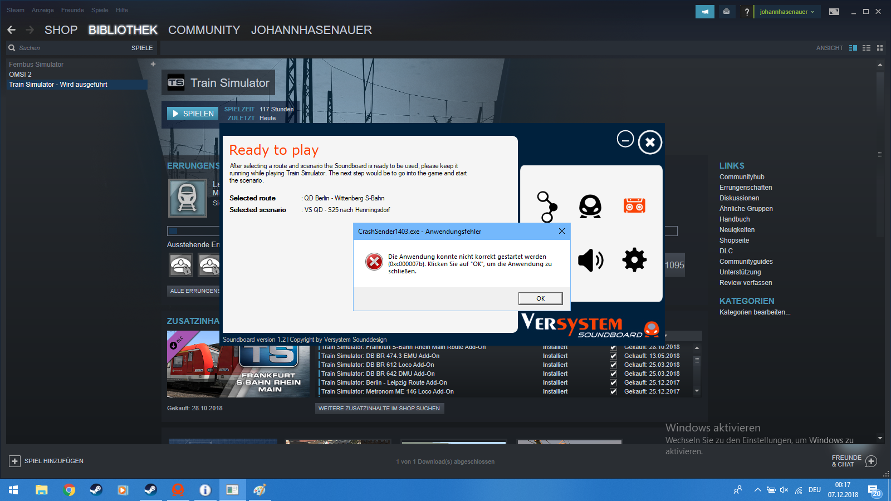
Task: Click the muted volume icon in system tray
Action: point(784,490)
